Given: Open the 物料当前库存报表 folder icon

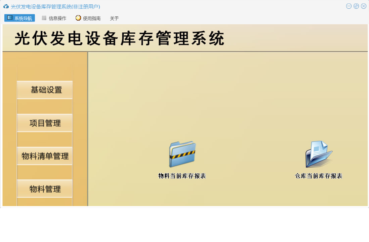Looking at the screenshot, I should [182, 154].
